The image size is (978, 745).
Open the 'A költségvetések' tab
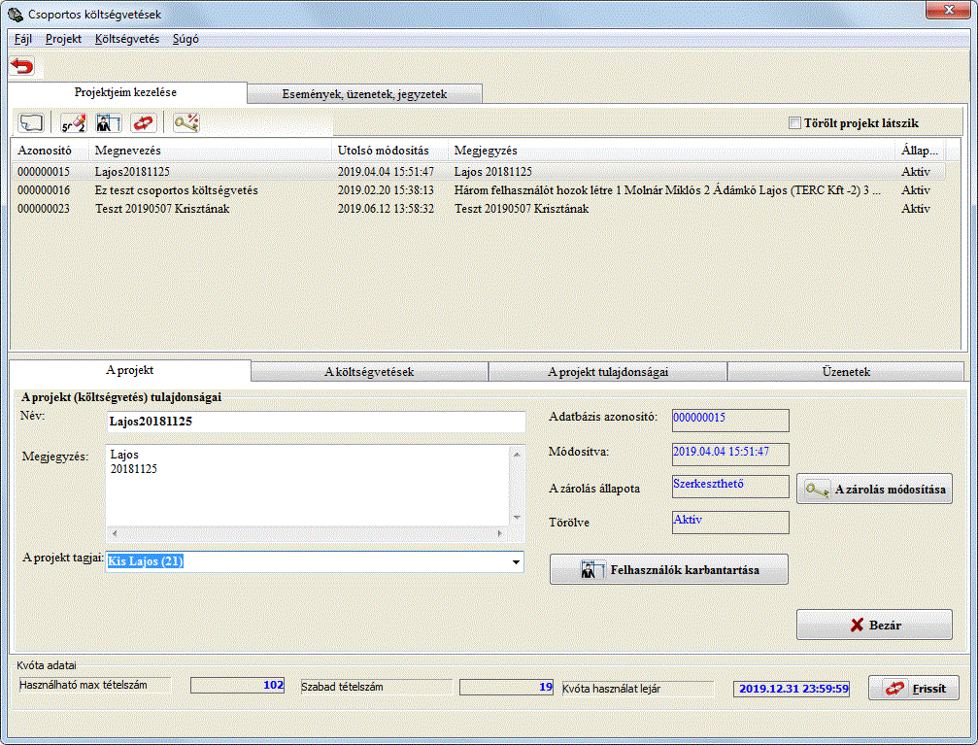point(369,372)
